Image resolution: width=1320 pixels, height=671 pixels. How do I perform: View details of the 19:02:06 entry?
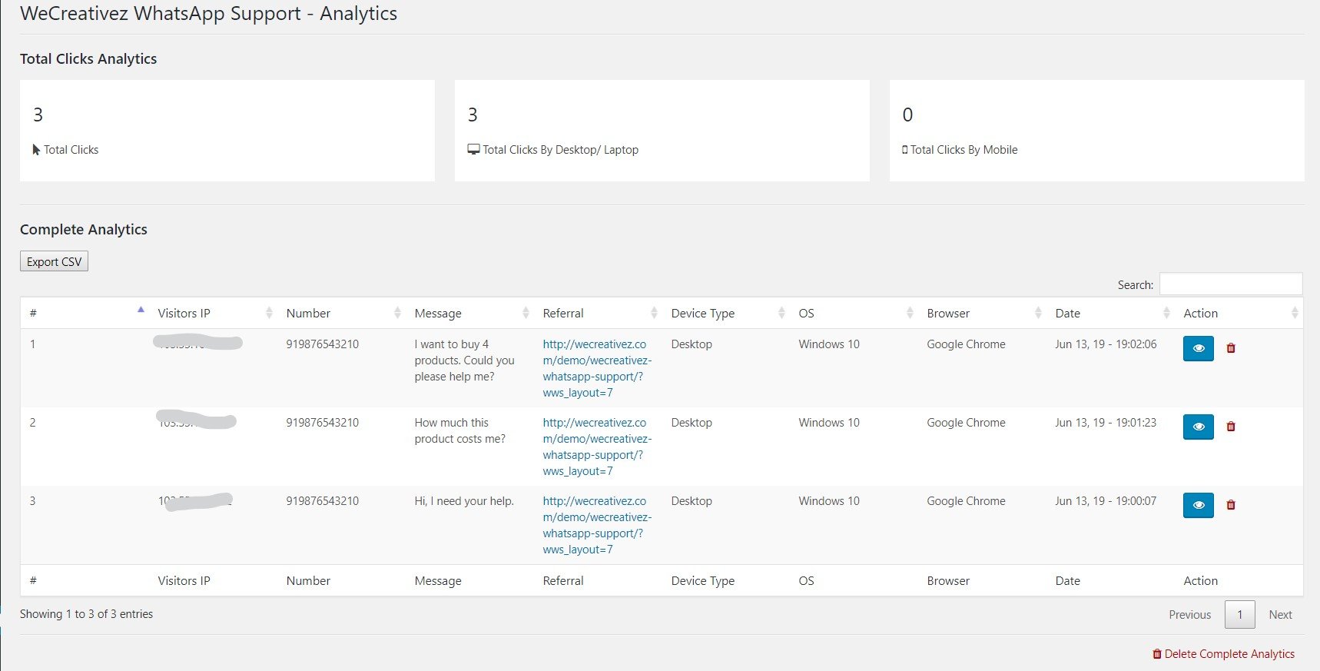click(x=1198, y=348)
